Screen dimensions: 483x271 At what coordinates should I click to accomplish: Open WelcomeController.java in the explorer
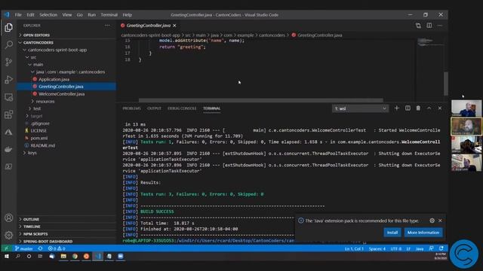pyautogui.click(x=66, y=94)
